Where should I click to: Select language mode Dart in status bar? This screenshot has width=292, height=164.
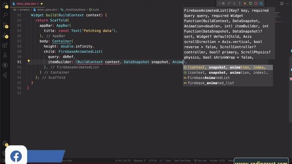168,160
